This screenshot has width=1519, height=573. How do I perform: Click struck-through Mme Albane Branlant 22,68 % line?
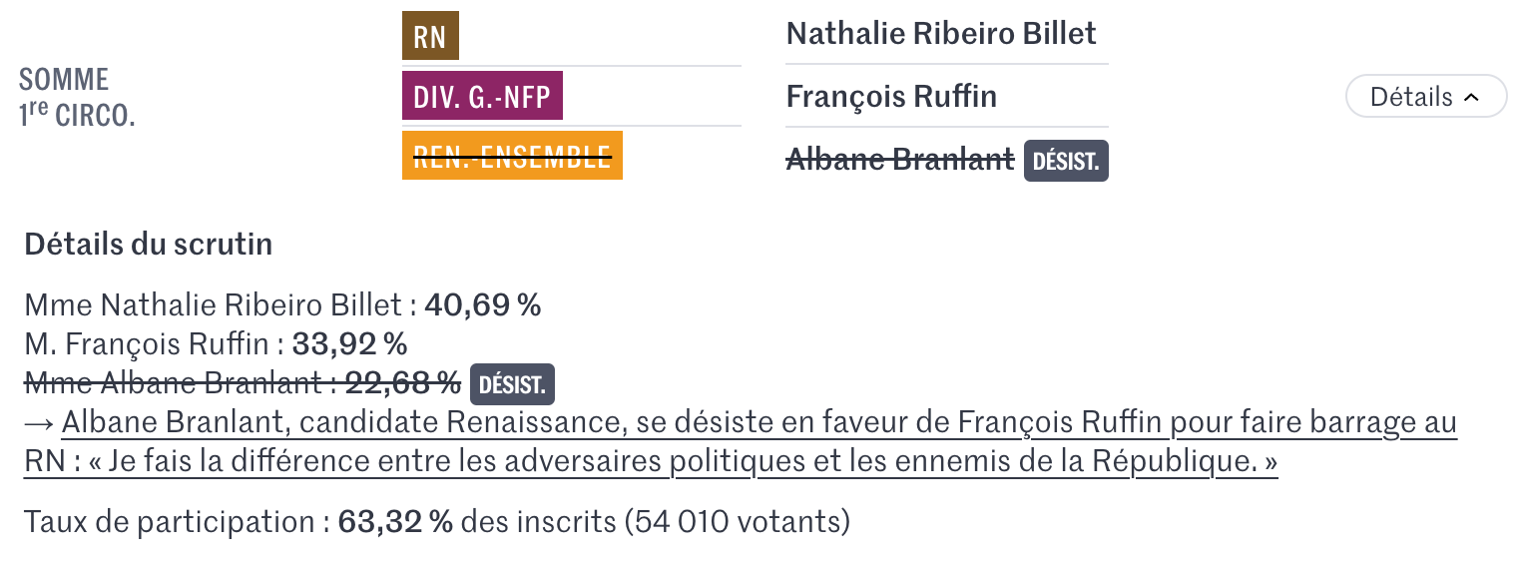[x=243, y=383]
